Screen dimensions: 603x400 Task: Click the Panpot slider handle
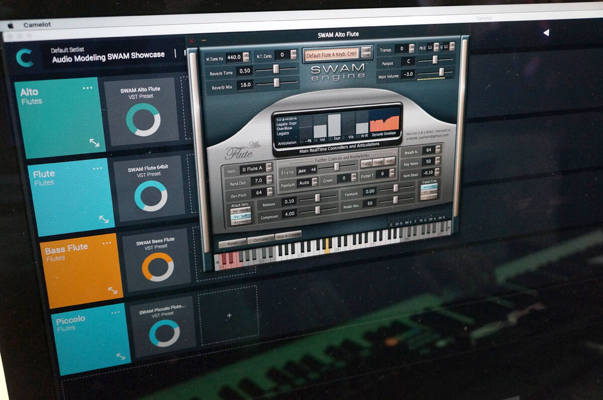[435, 60]
